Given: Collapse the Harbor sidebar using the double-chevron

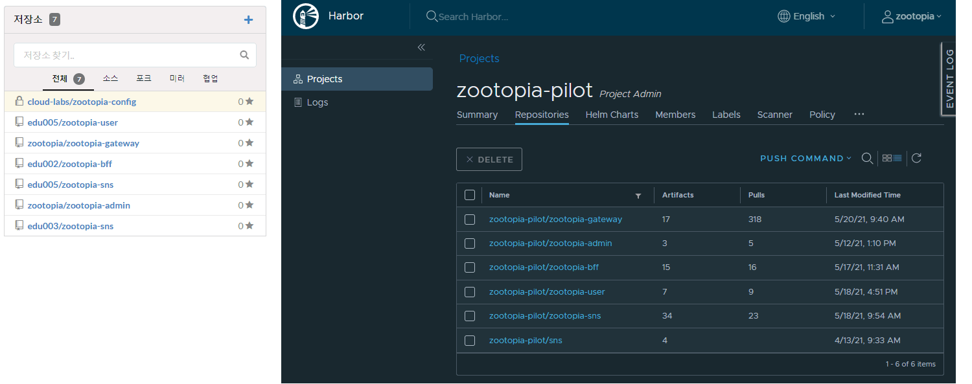Looking at the screenshot, I should 421,47.
